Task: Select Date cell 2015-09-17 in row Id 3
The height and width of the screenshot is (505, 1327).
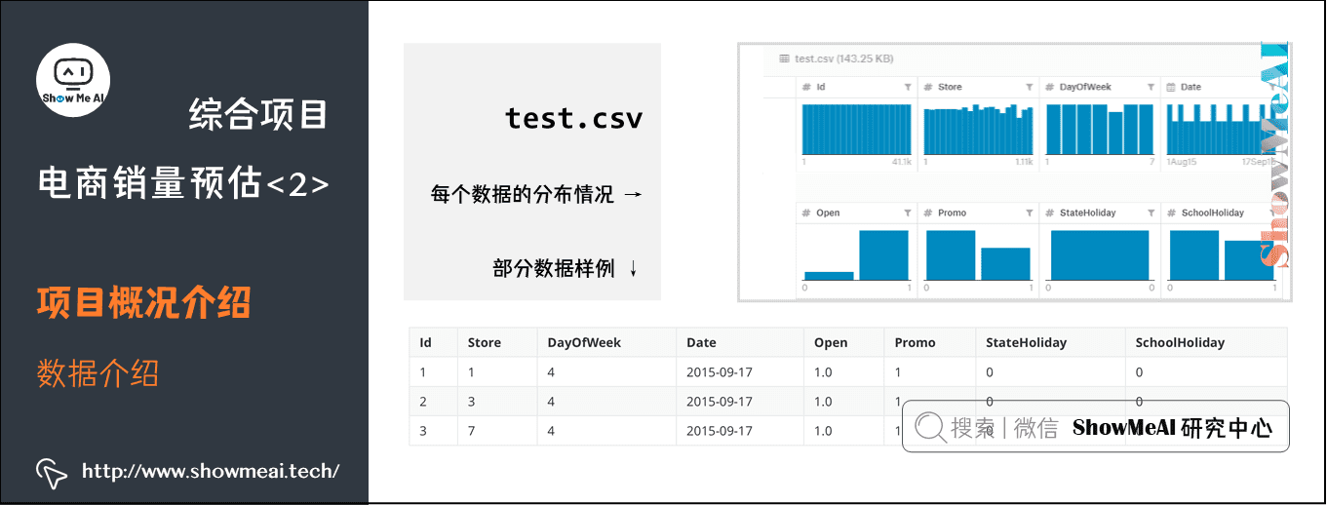Action: click(x=720, y=431)
